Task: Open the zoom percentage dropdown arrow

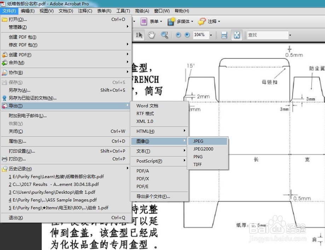Action: tap(211, 35)
